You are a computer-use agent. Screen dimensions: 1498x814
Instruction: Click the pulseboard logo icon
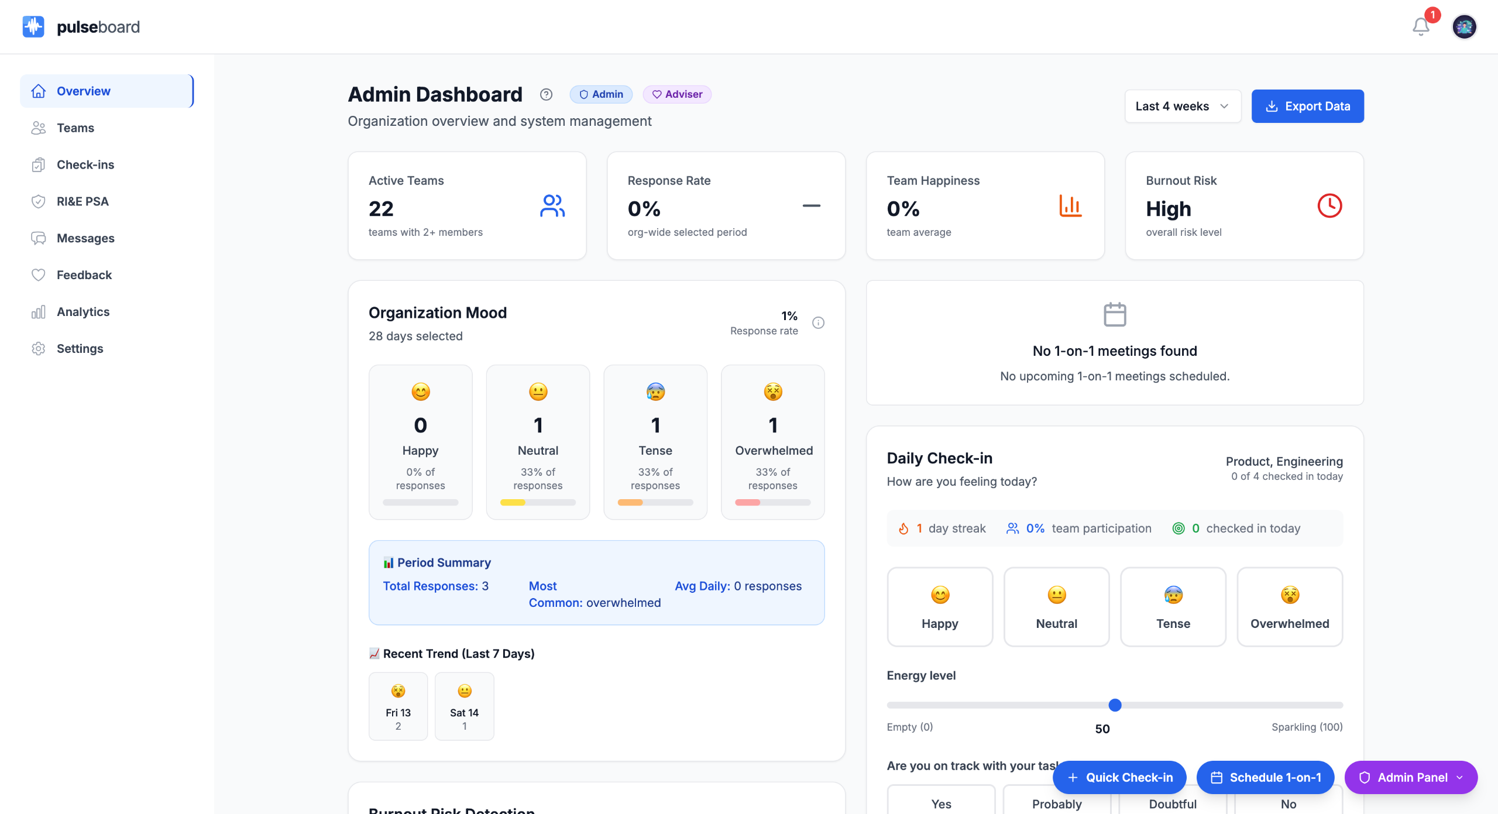pos(33,27)
